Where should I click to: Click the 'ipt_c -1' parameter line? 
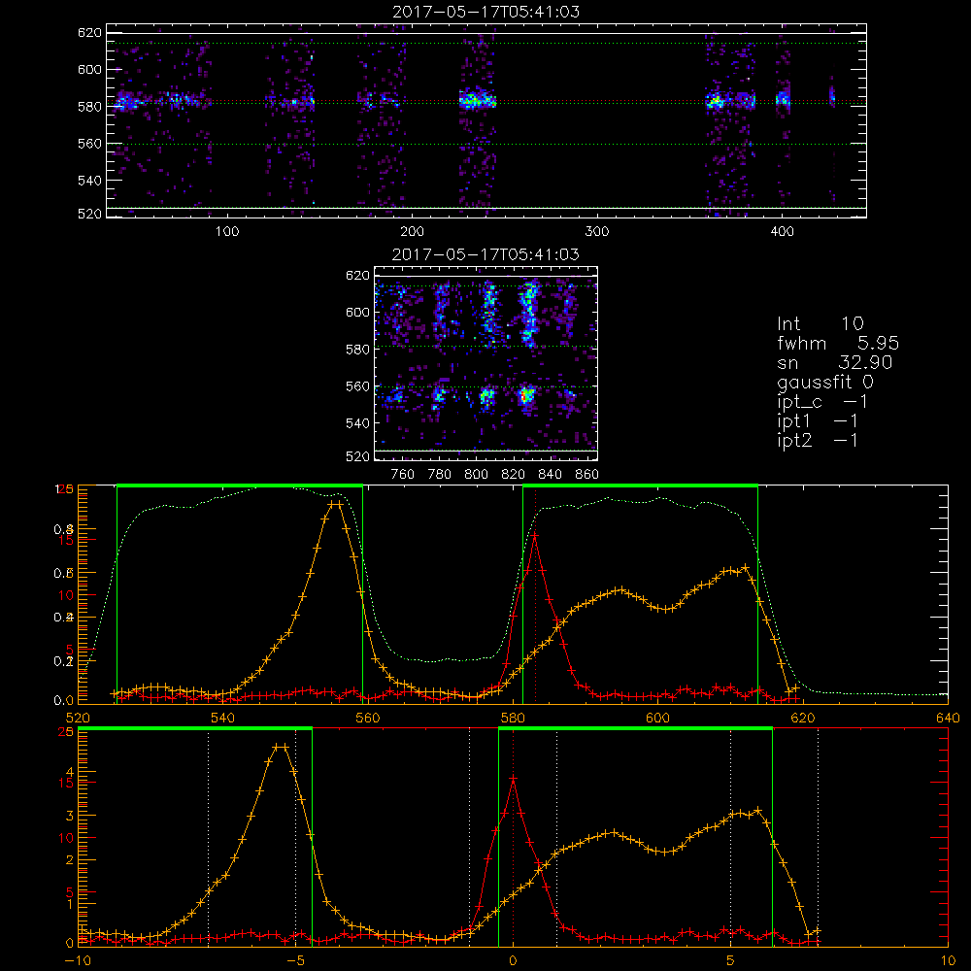tap(822, 402)
